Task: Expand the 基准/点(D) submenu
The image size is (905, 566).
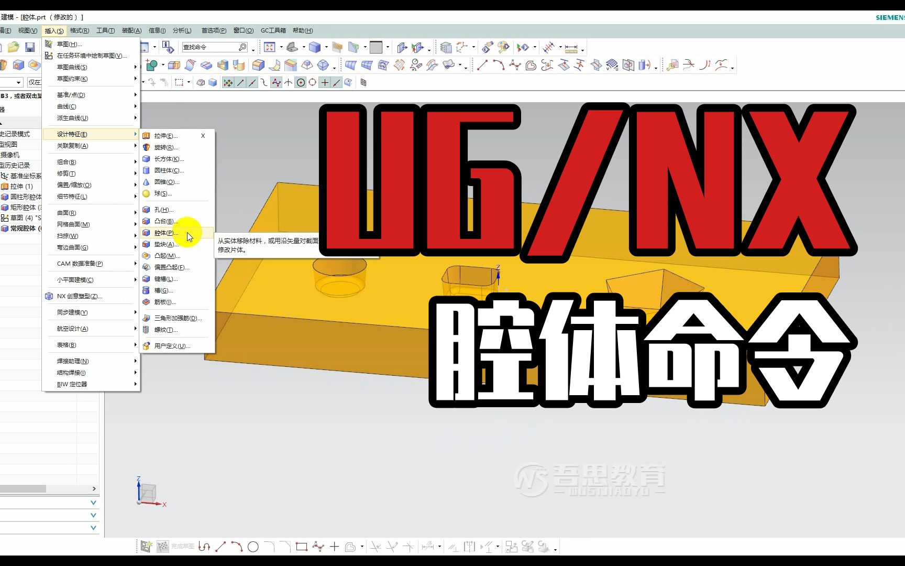Action: (91, 95)
